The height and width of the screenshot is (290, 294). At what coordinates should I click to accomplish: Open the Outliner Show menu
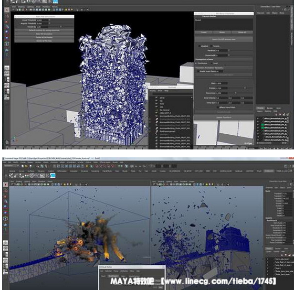(160, 91)
